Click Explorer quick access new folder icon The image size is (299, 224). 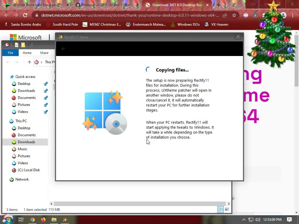tap(23, 45)
